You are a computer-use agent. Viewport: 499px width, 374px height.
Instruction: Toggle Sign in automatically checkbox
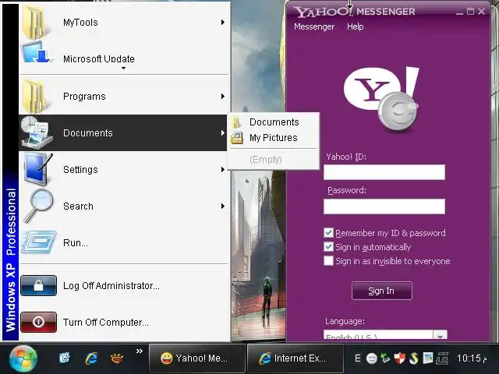tap(328, 247)
